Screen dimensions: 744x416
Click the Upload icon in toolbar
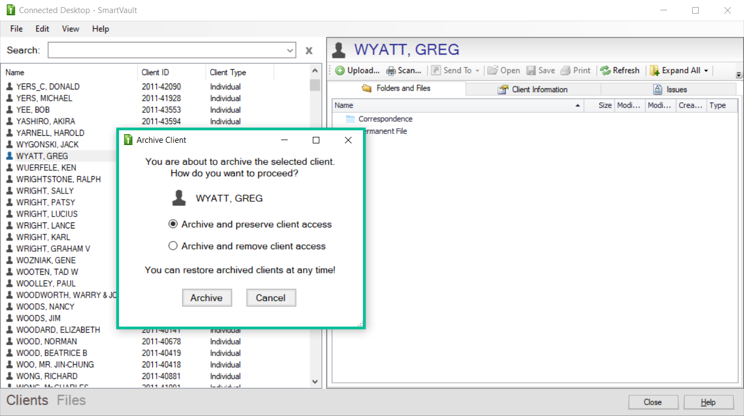(340, 70)
